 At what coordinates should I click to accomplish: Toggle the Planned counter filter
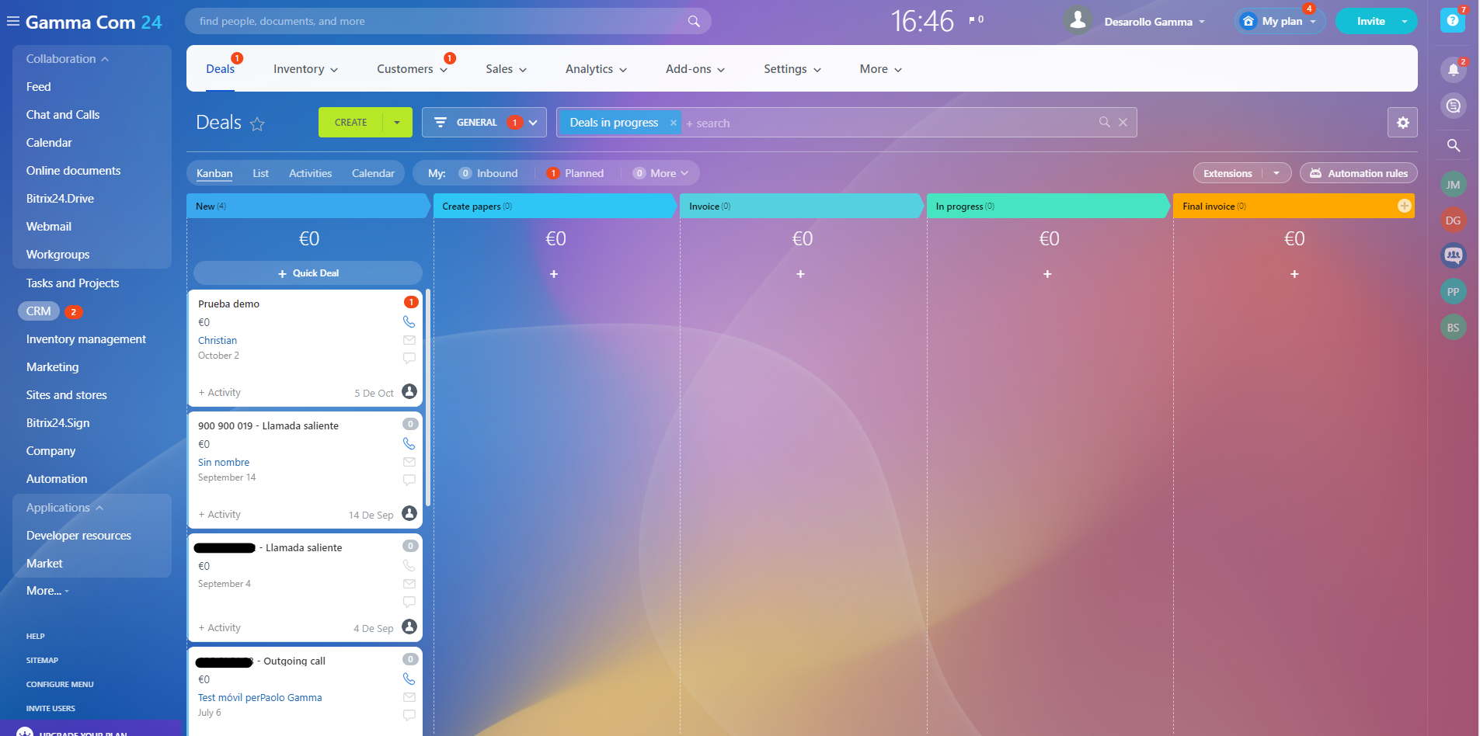click(x=575, y=173)
